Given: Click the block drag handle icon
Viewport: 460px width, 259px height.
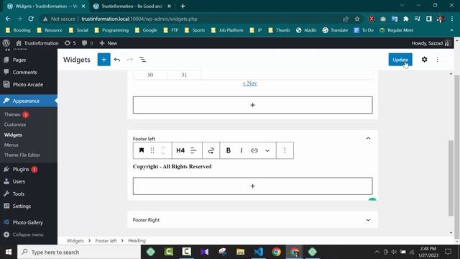Looking at the screenshot, I should (152, 150).
